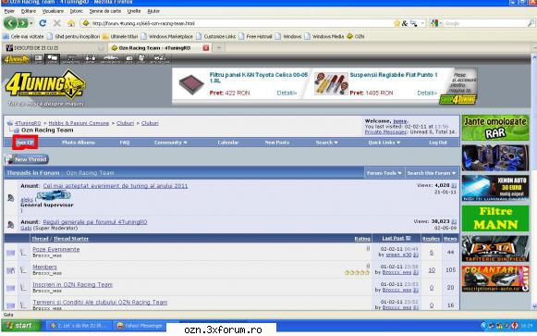Open the Istoric menu
Image resolution: width=537 pixels, height=336 pixels.
pyautogui.click(x=77, y=11)
